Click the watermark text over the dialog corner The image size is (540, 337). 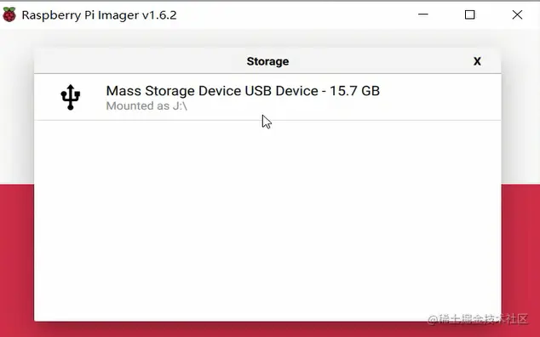477,319
